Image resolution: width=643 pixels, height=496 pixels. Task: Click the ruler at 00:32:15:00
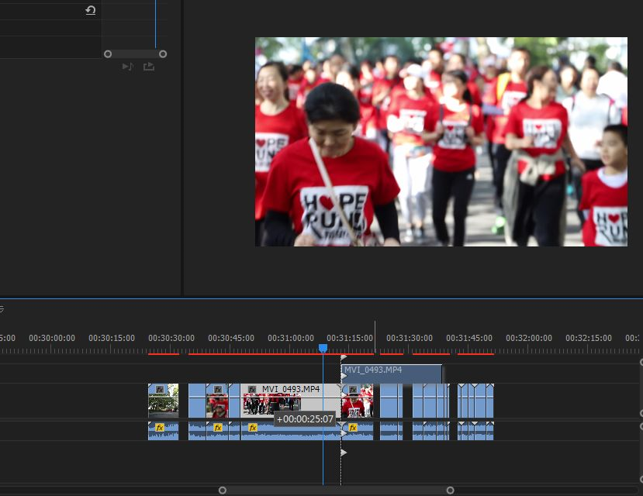[x=589, y=339]
